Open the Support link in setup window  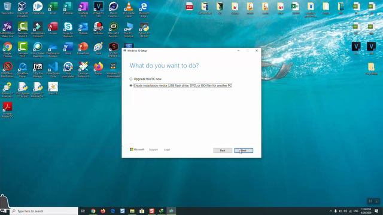[153, 149]
